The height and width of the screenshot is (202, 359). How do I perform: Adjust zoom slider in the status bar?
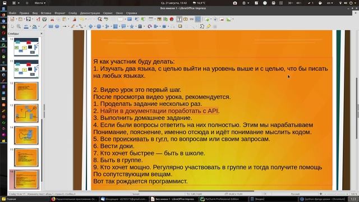335,194
